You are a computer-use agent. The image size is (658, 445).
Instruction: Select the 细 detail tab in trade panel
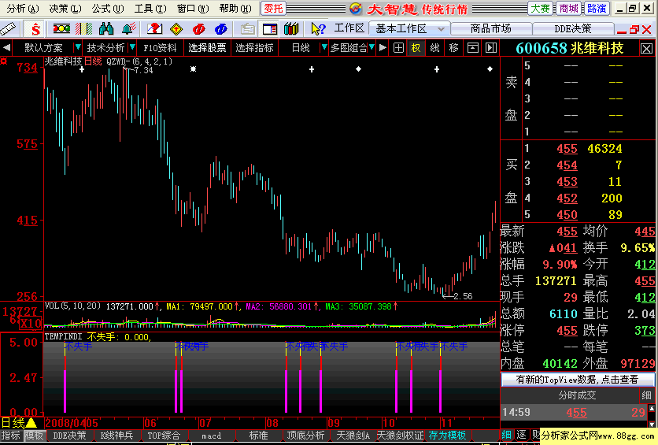coord(507,435)
